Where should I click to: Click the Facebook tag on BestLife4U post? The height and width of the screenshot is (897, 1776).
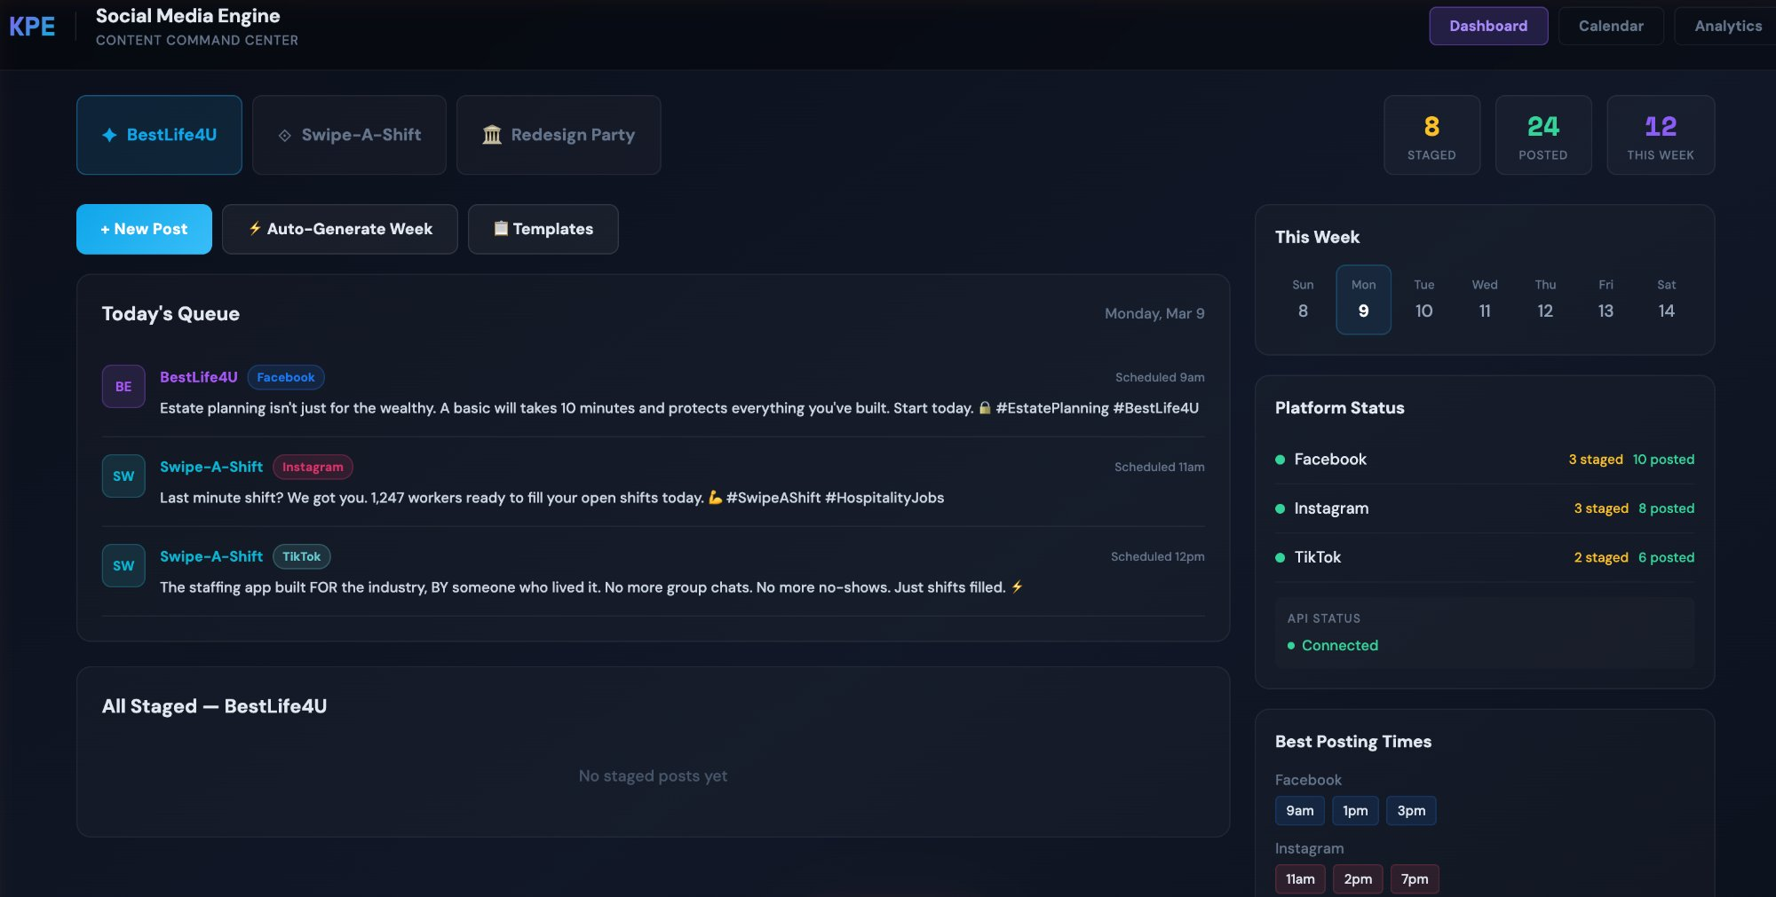285,377
